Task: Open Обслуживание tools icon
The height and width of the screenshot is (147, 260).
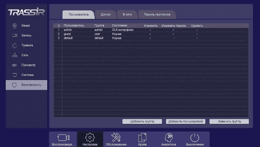Action: coord(116,138)
